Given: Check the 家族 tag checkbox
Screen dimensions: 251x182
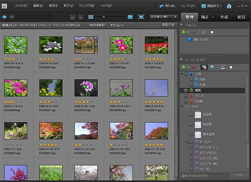Looking at the screenshot, I should (x=191, y=79).
